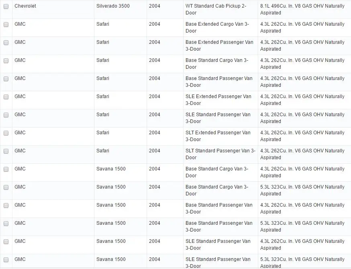The width and height of the screenshot is (351, 269).
Task: Select Safari SLT Standard Passenger Van checkbox
Action: [6, 151]
